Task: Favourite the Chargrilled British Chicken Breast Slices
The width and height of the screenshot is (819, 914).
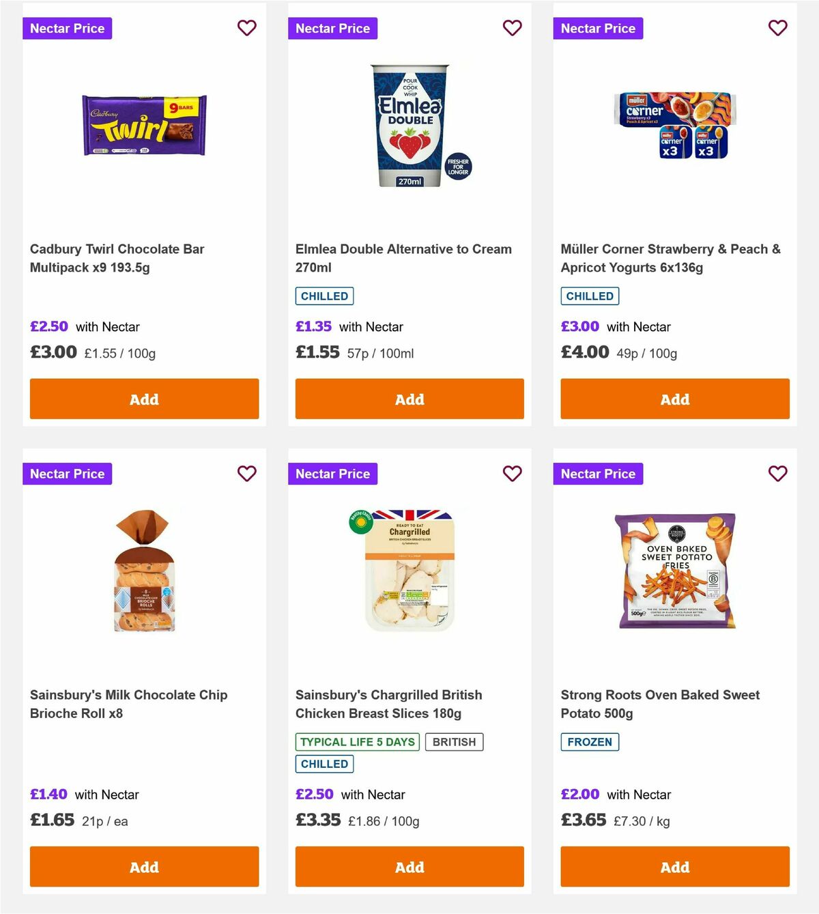Action: (x=512, y=473)
